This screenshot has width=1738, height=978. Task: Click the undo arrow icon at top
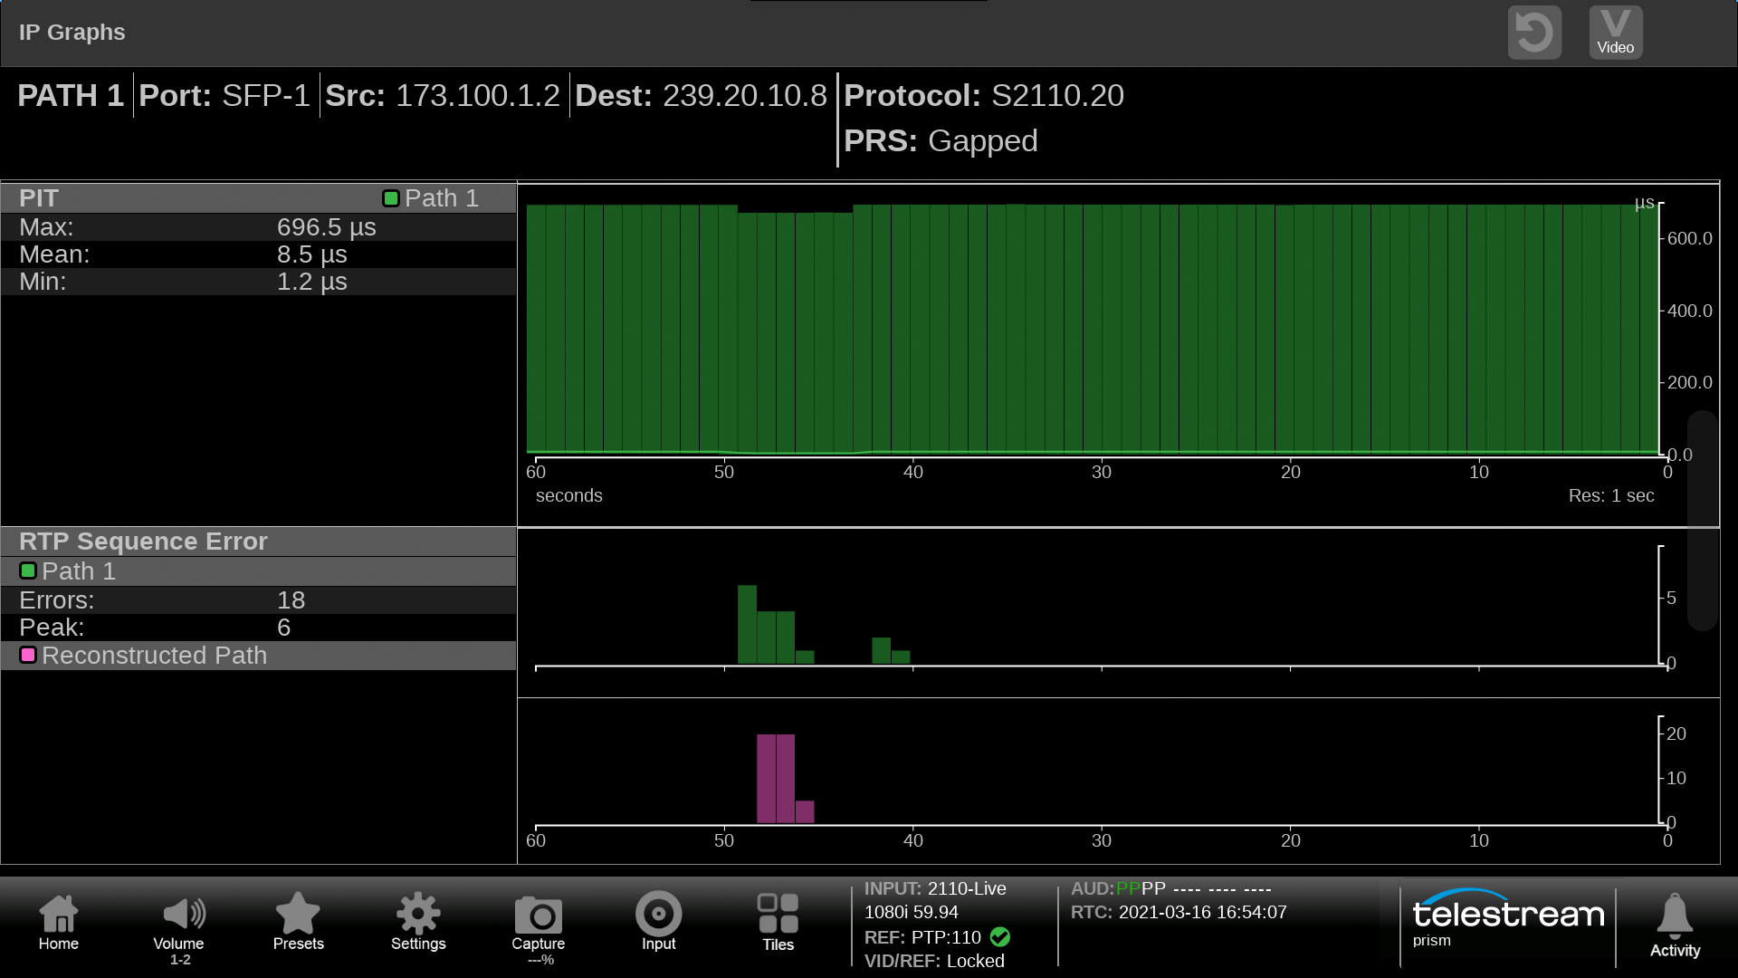click(1534, 34)
